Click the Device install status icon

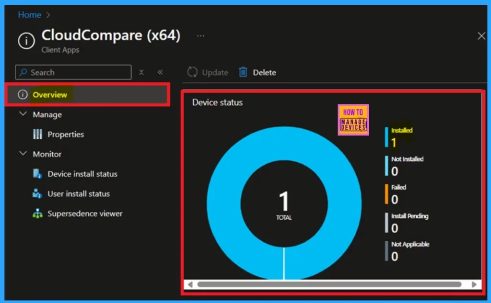pyautogui.click(x=37, y=174)
